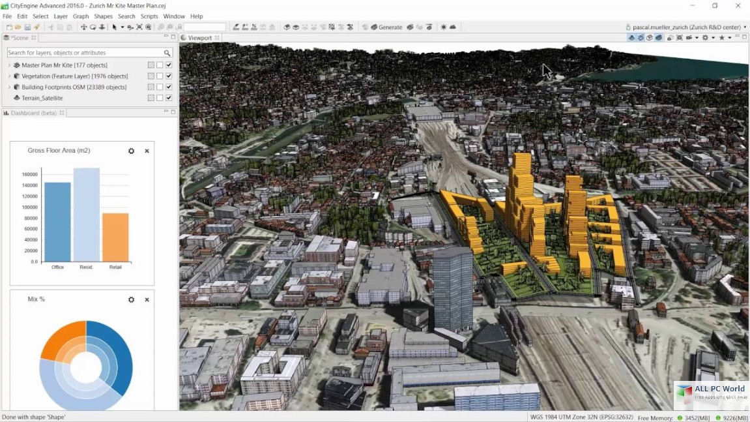The height and width of the screenshot is (422, 750).
Task: Click the blue Office bar in chart
Action: coord(57,222)
